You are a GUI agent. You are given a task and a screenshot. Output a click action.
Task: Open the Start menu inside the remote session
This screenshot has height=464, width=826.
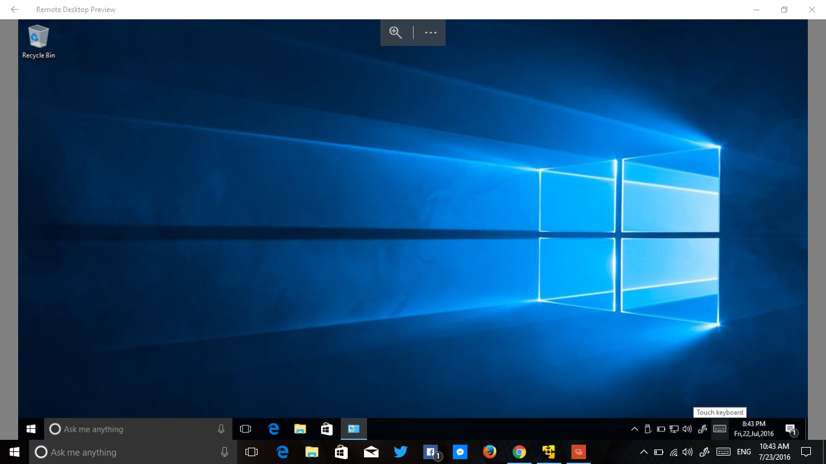coord(31,429)
